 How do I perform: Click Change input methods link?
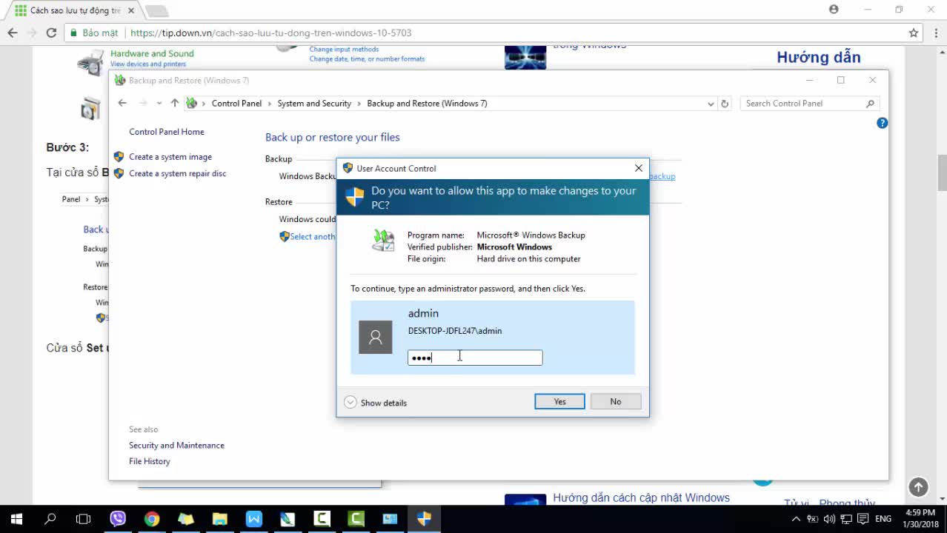point(344,50)
